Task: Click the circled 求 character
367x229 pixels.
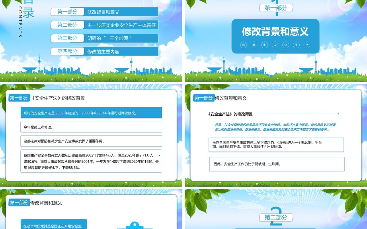Action: pyautogui.click(x=265, y=45)
